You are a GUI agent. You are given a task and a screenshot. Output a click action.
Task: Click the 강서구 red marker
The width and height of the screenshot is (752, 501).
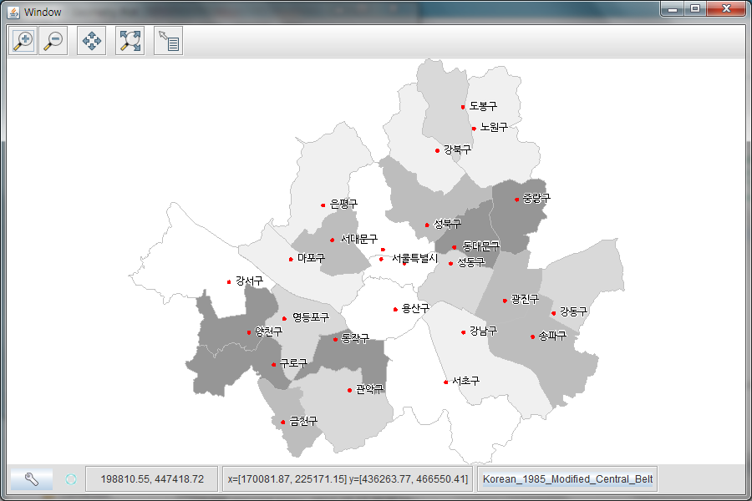(230, 281)
